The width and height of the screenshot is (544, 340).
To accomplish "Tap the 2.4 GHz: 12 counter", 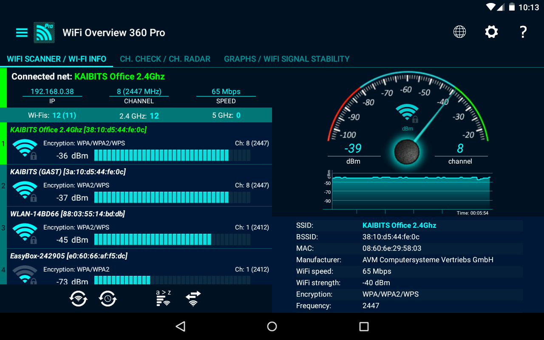I will coord(139,116).
